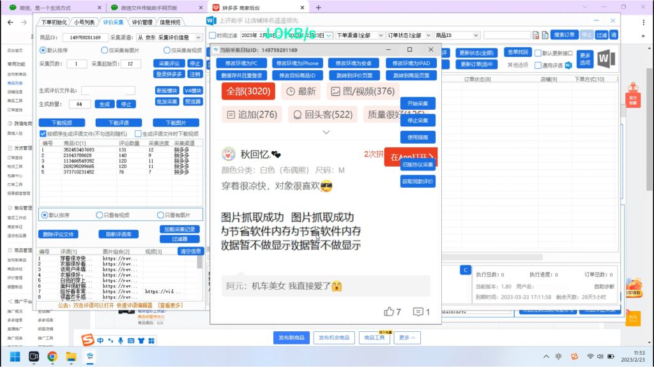This screenshot has height=367, width=654.
Task: Click the 采集起始页 input field
Action: [x=130, y=64]
